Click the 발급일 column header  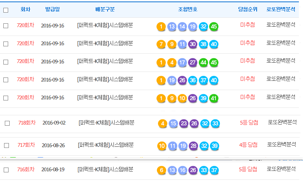click(52, 9)
